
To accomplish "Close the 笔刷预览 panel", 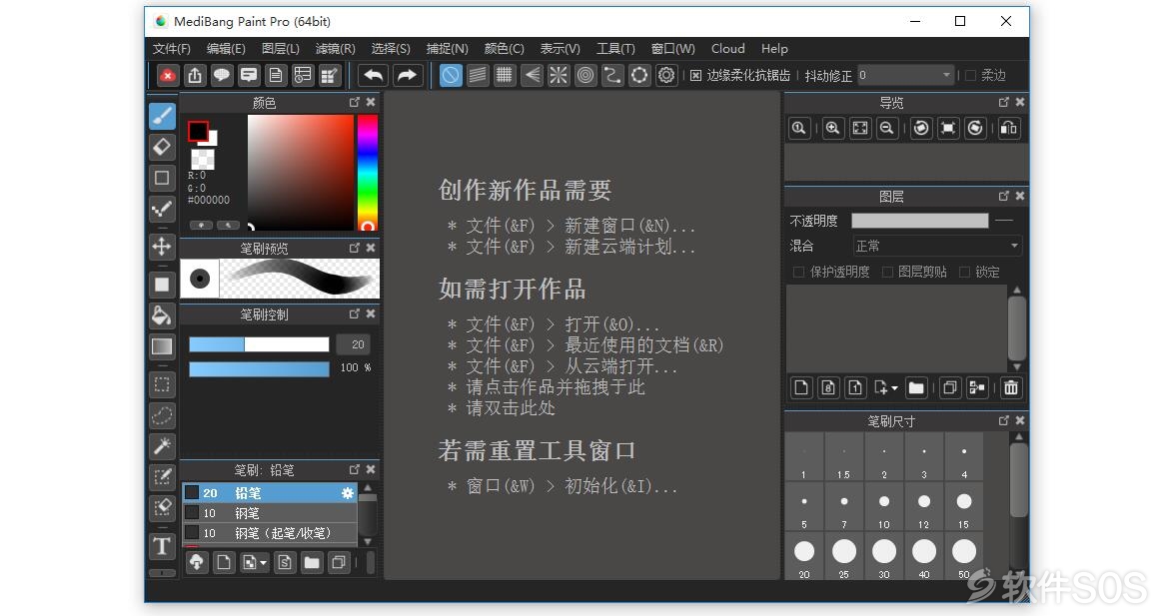I will (x=371, y=248).
